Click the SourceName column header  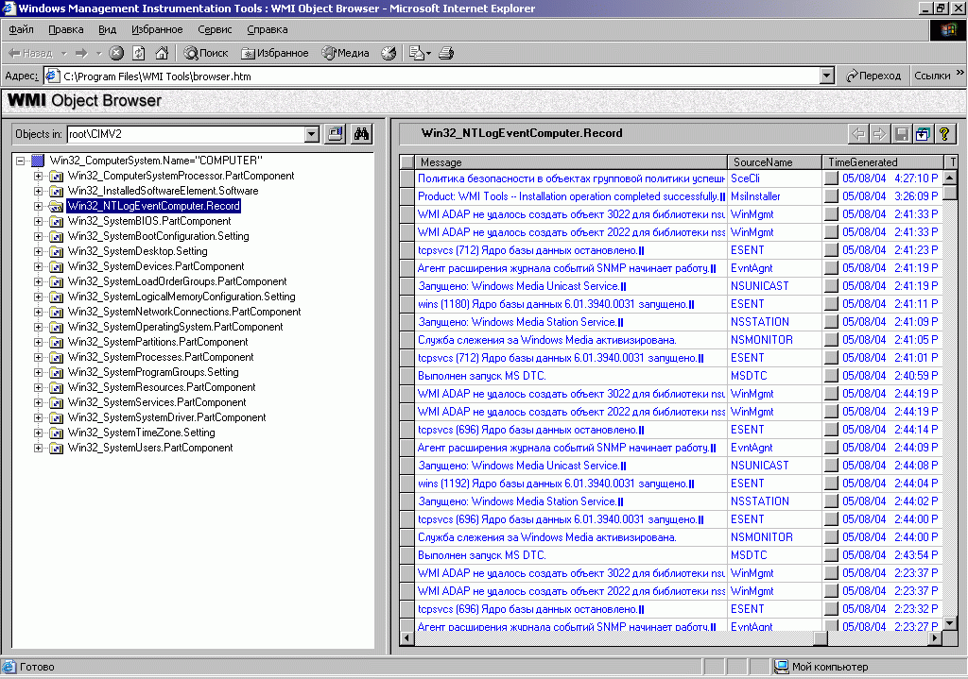point(775,162)
